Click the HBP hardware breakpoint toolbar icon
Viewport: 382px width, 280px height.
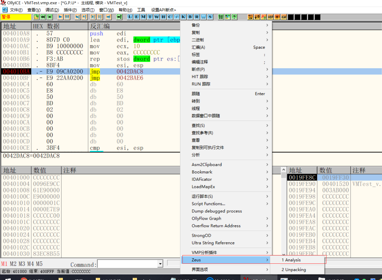tap(270, 17)
